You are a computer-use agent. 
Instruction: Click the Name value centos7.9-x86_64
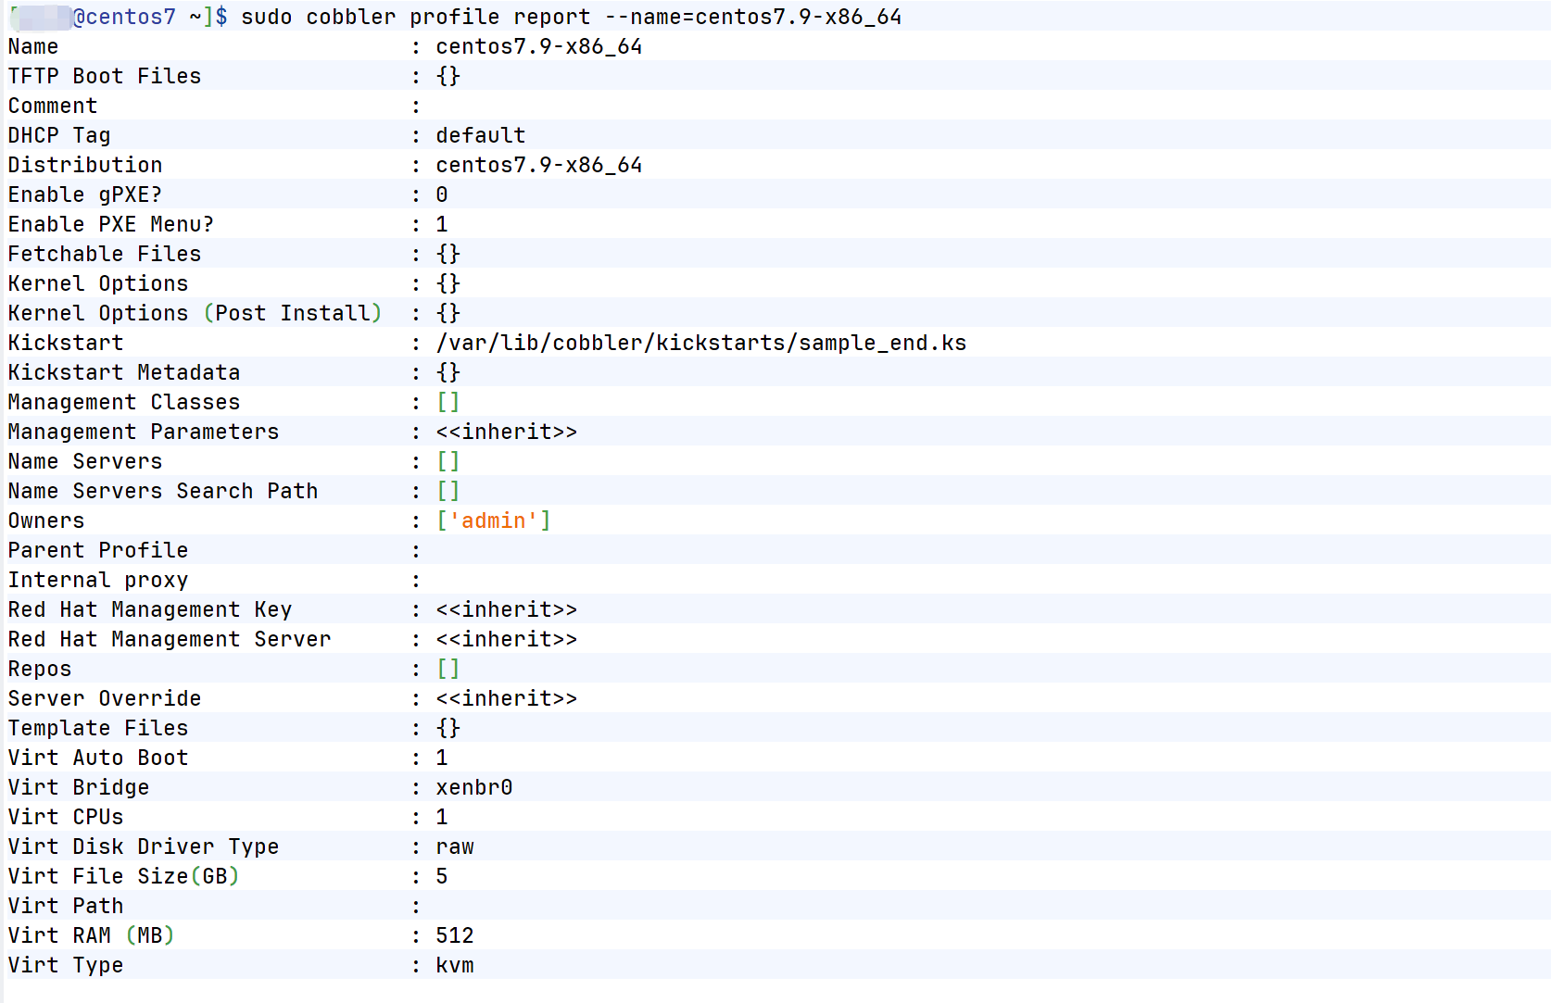(538, 46)
